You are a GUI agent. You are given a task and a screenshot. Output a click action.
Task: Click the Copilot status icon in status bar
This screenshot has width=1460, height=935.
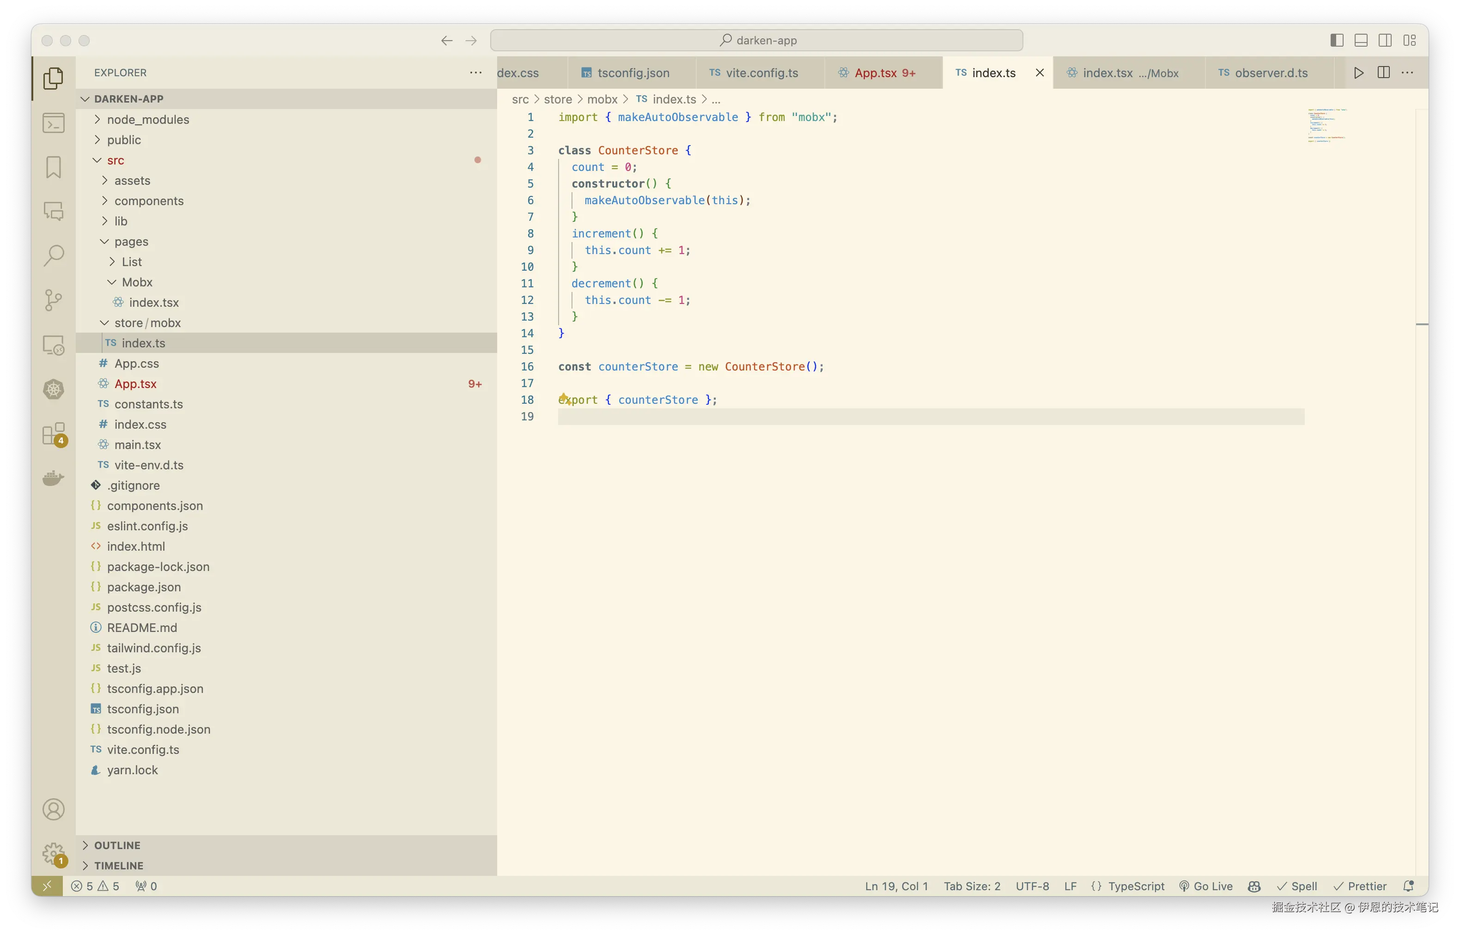coord(1254,886)
